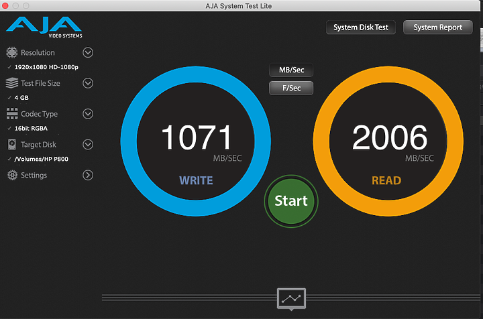Open the graph view icon at bottom
The width and height of the screenshot is (483, 319).
pyautogui.click(x=291, y=298)
